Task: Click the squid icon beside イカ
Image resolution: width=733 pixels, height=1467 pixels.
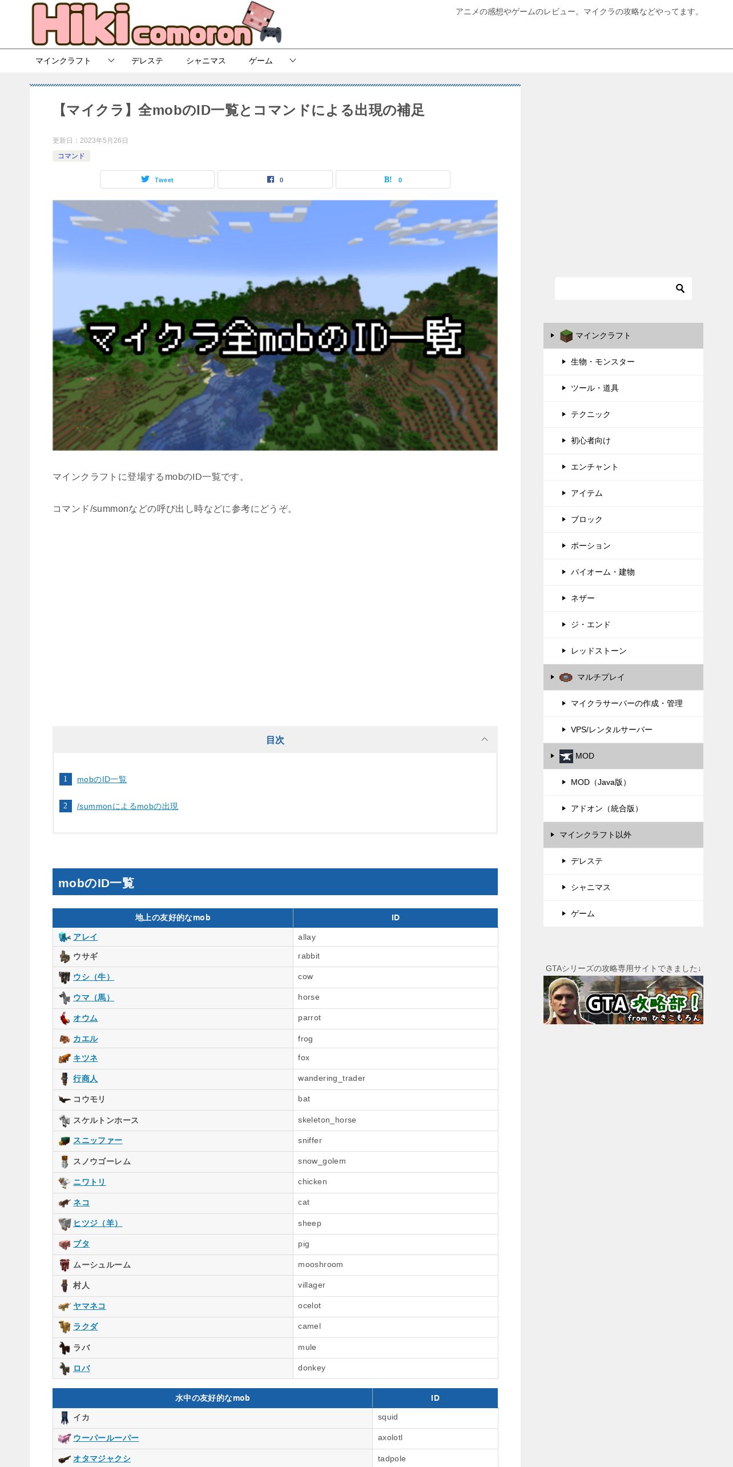Action: 65,1418
